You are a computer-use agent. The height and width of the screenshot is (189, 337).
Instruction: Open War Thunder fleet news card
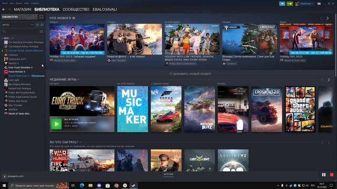135,39
